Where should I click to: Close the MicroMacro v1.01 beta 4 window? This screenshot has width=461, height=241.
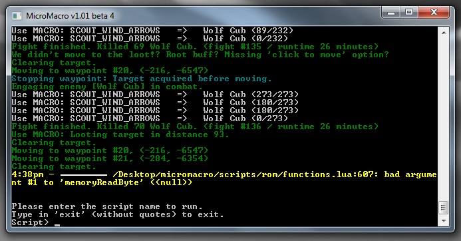pos(434,13)
